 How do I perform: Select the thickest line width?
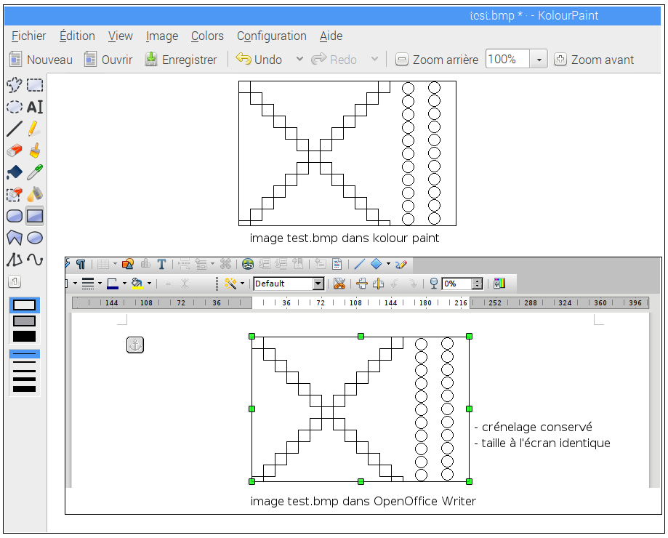tap(24, 389)
